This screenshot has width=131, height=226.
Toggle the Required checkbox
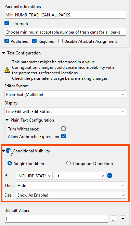[x=35, y=41]
